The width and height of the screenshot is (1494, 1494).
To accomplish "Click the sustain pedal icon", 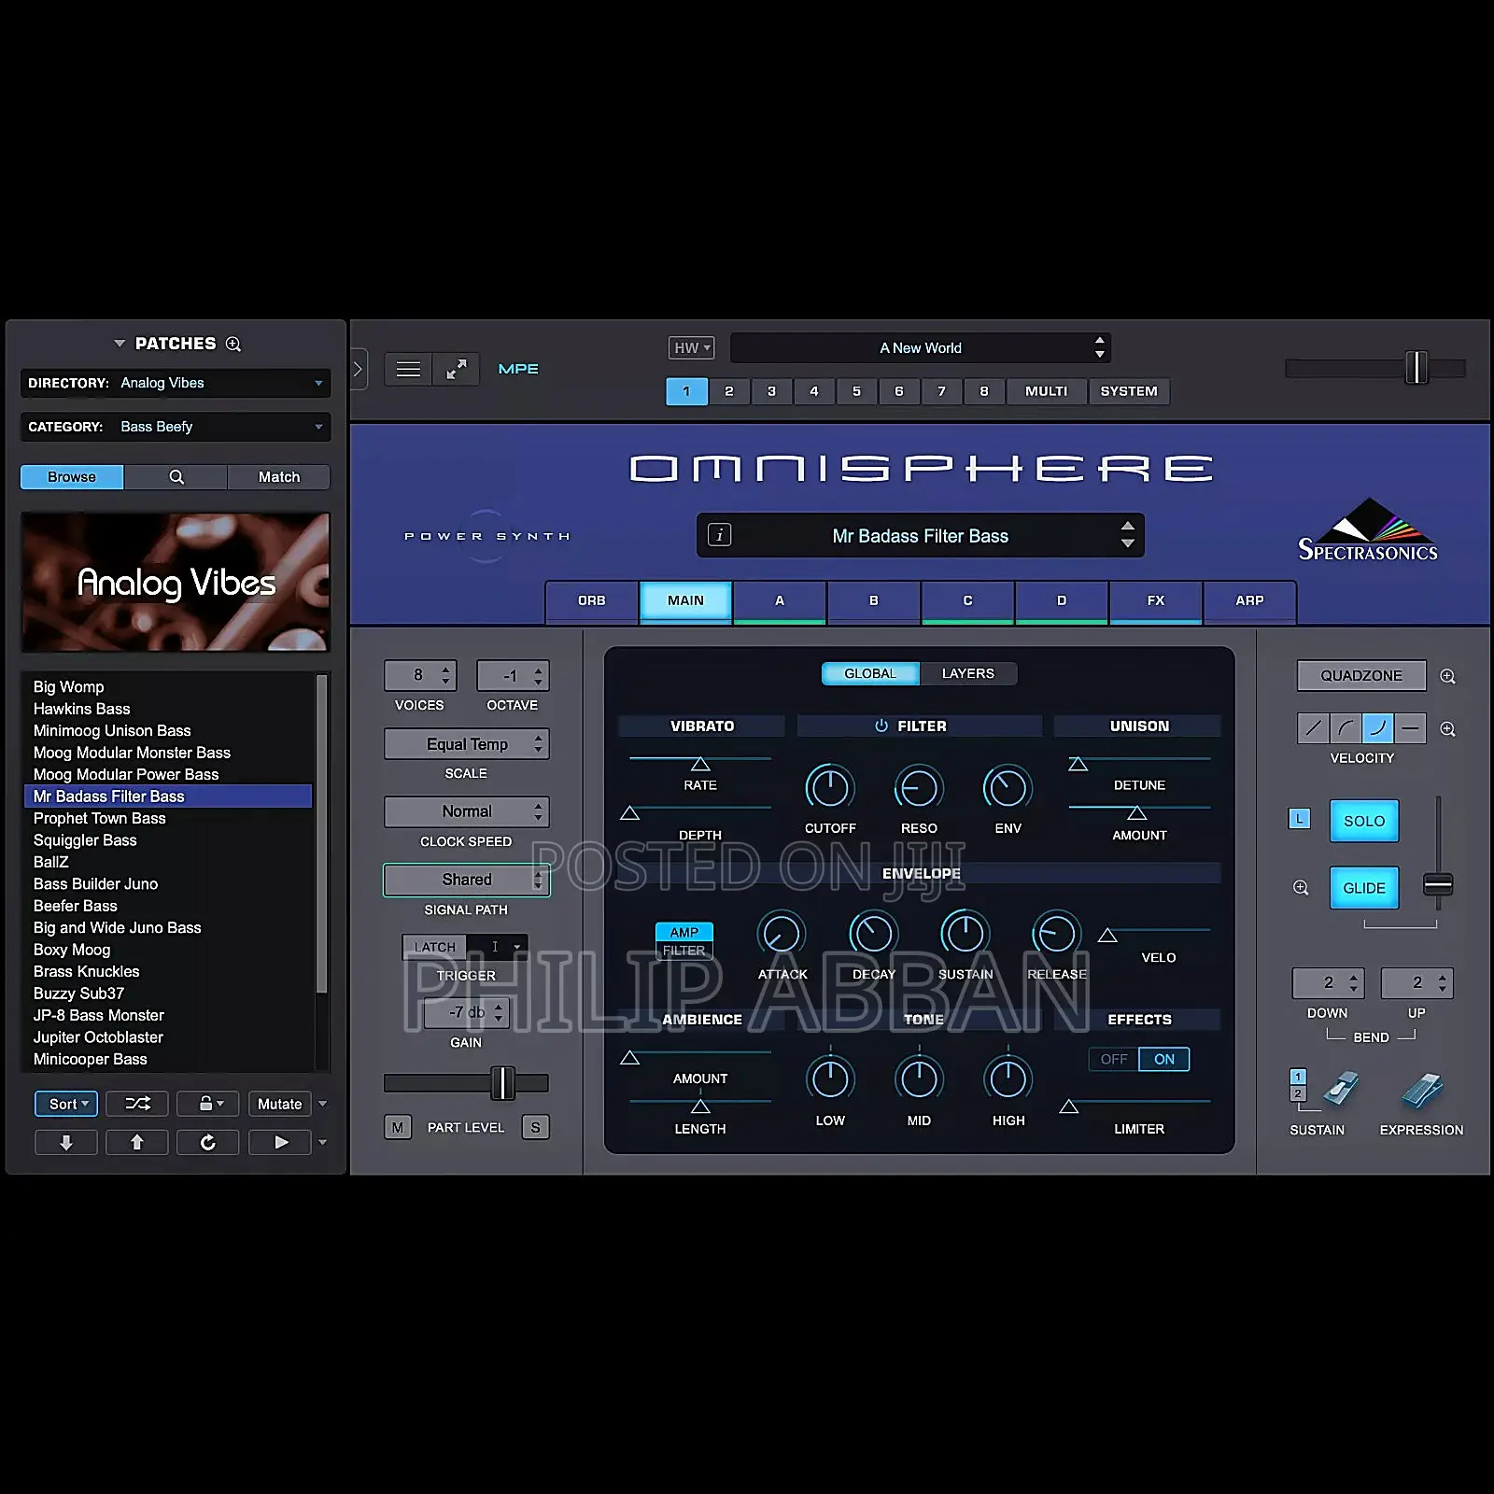I will [x=1341, y=1089].
